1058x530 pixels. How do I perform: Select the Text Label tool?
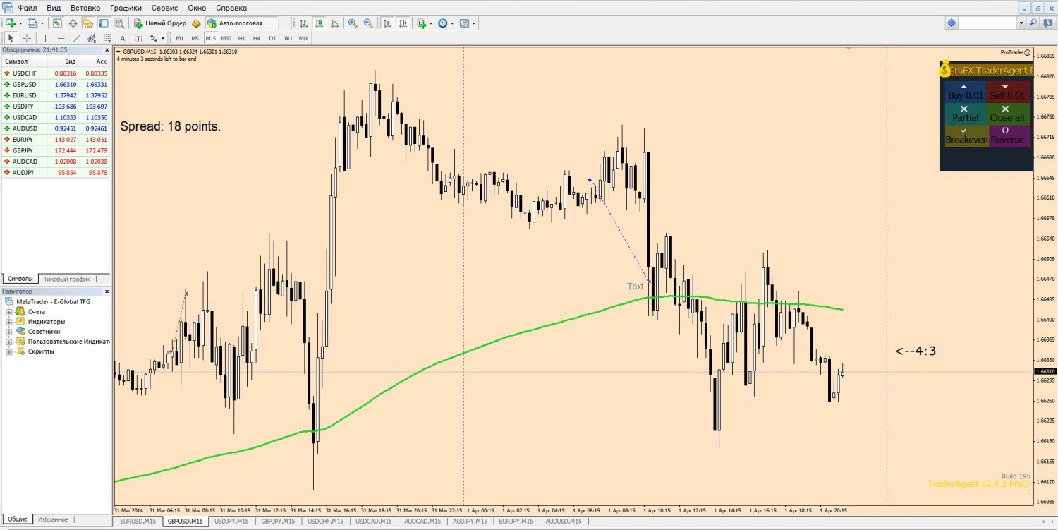point(138,38)
